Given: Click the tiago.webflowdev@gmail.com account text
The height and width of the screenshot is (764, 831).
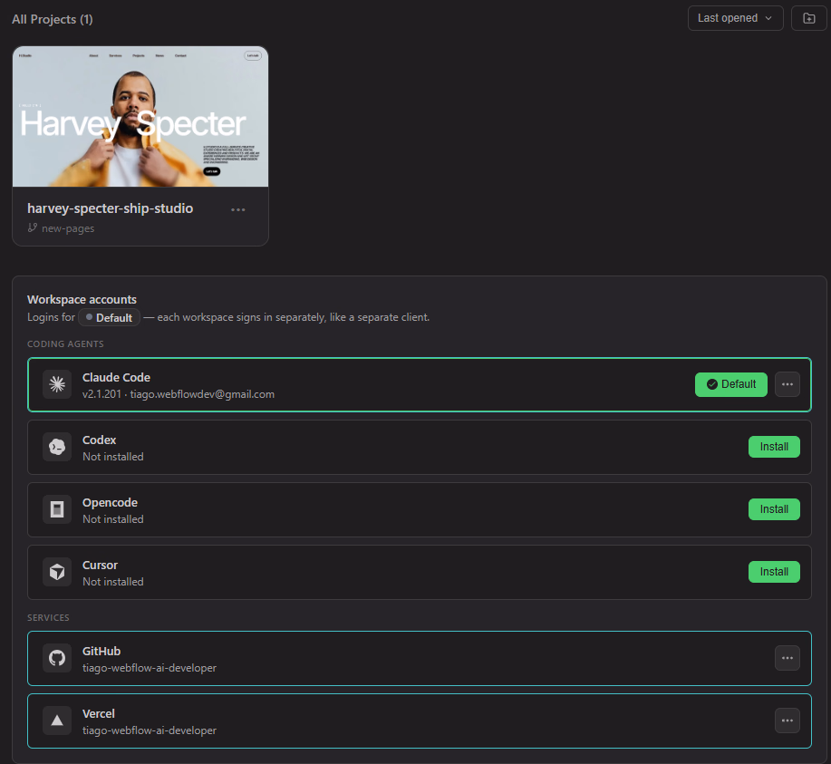Looking at the screenshot, I should click(202, 394).
